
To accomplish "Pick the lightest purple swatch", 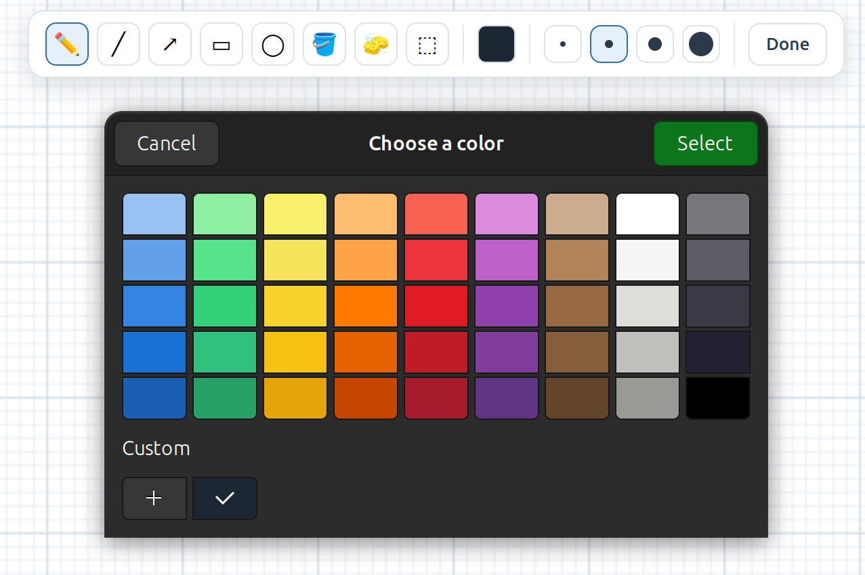I will click(507, 214).
